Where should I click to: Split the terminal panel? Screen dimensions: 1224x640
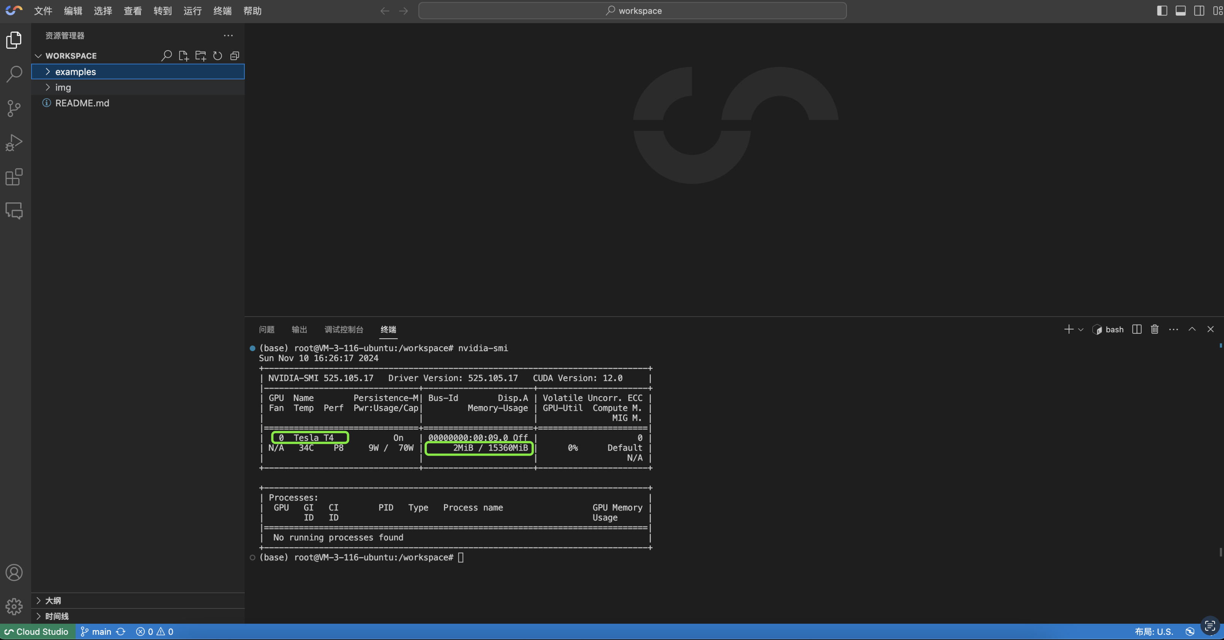tap(1137, 329)
